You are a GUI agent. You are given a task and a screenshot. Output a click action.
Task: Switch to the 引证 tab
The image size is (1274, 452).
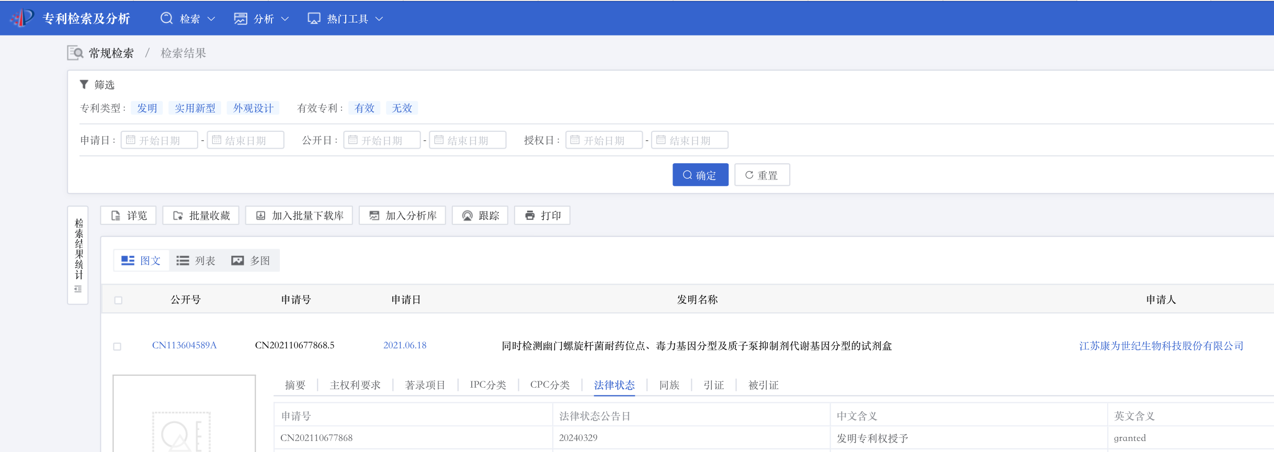point(714,385)
